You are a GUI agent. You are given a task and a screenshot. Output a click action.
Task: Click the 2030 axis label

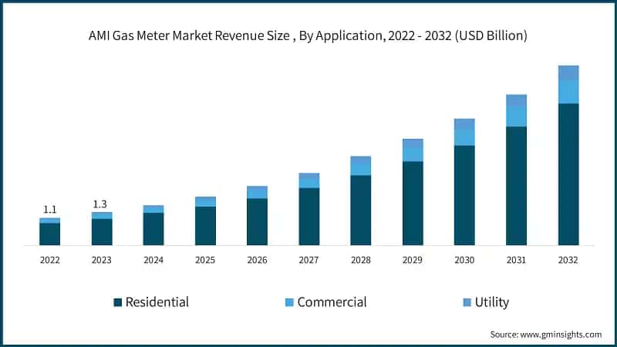pos(464,260)
